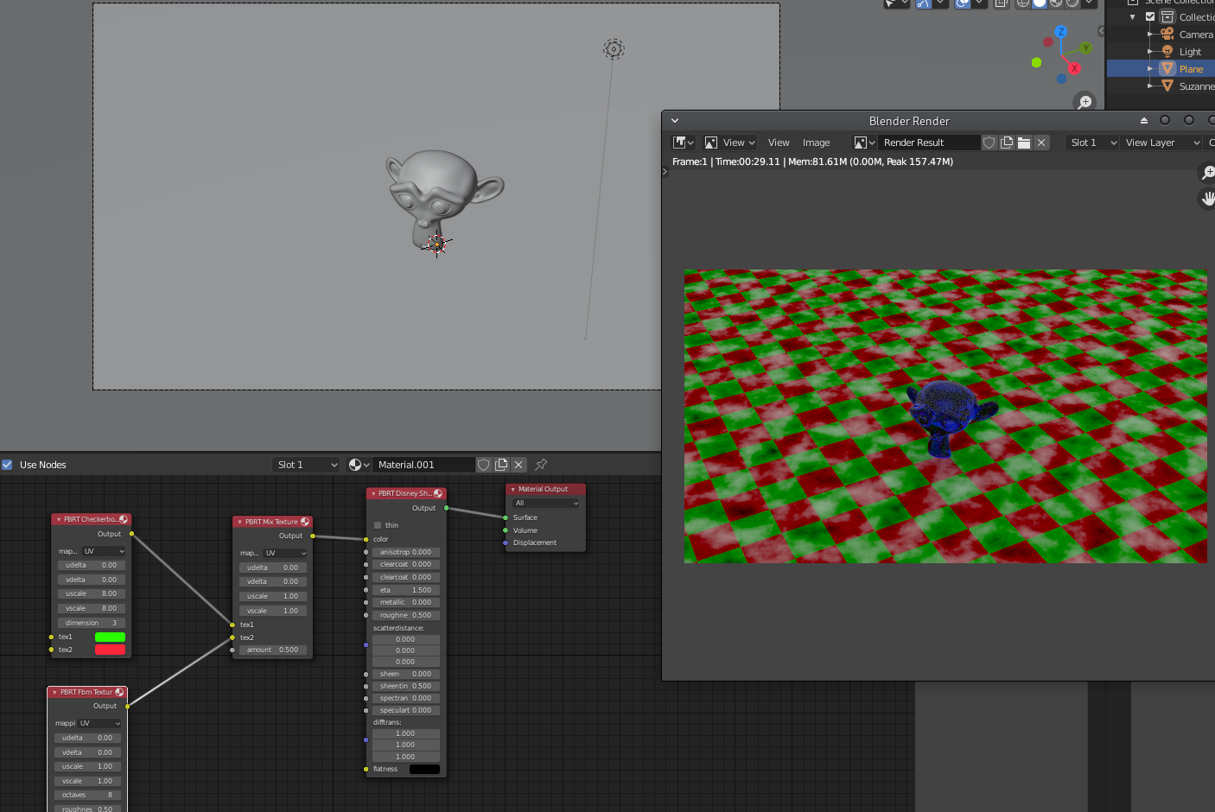This screenshot has height=812, width=1215.
Task: Open the Image menu in Blender Render header
Action: pyautogui.click(x=816, y=143)
